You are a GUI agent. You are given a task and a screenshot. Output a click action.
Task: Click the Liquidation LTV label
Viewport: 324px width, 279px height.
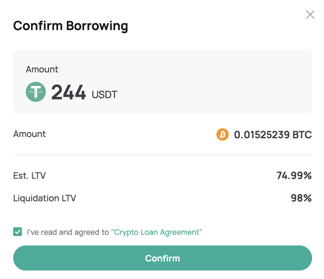coord(45,198)
